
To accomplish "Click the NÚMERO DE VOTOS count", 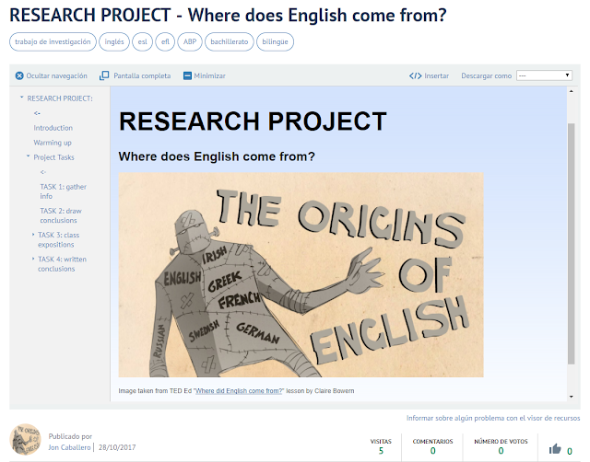I will point(501,450).
